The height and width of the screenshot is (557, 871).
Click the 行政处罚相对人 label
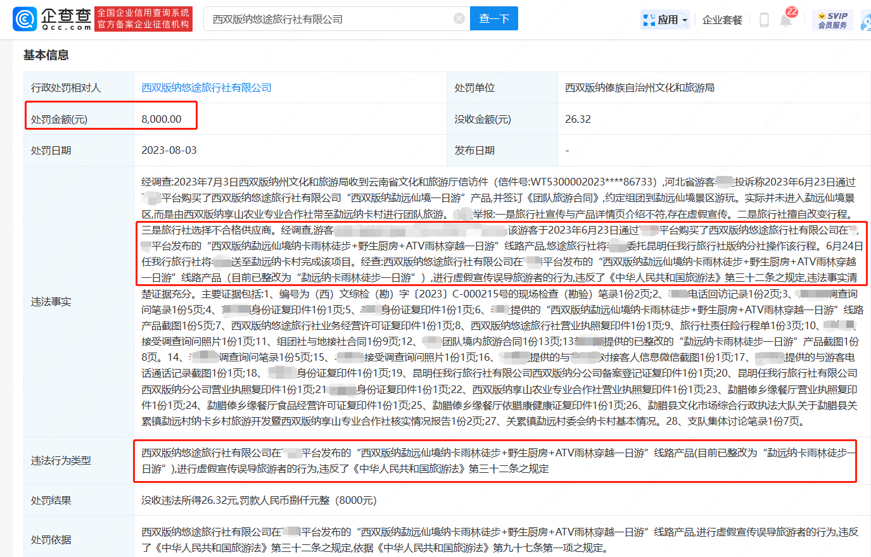pos(66,87)
